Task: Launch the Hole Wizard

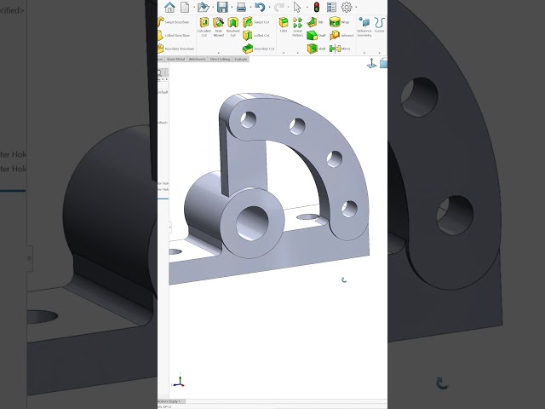Action: pyautogui.click(x=219, y=26)
